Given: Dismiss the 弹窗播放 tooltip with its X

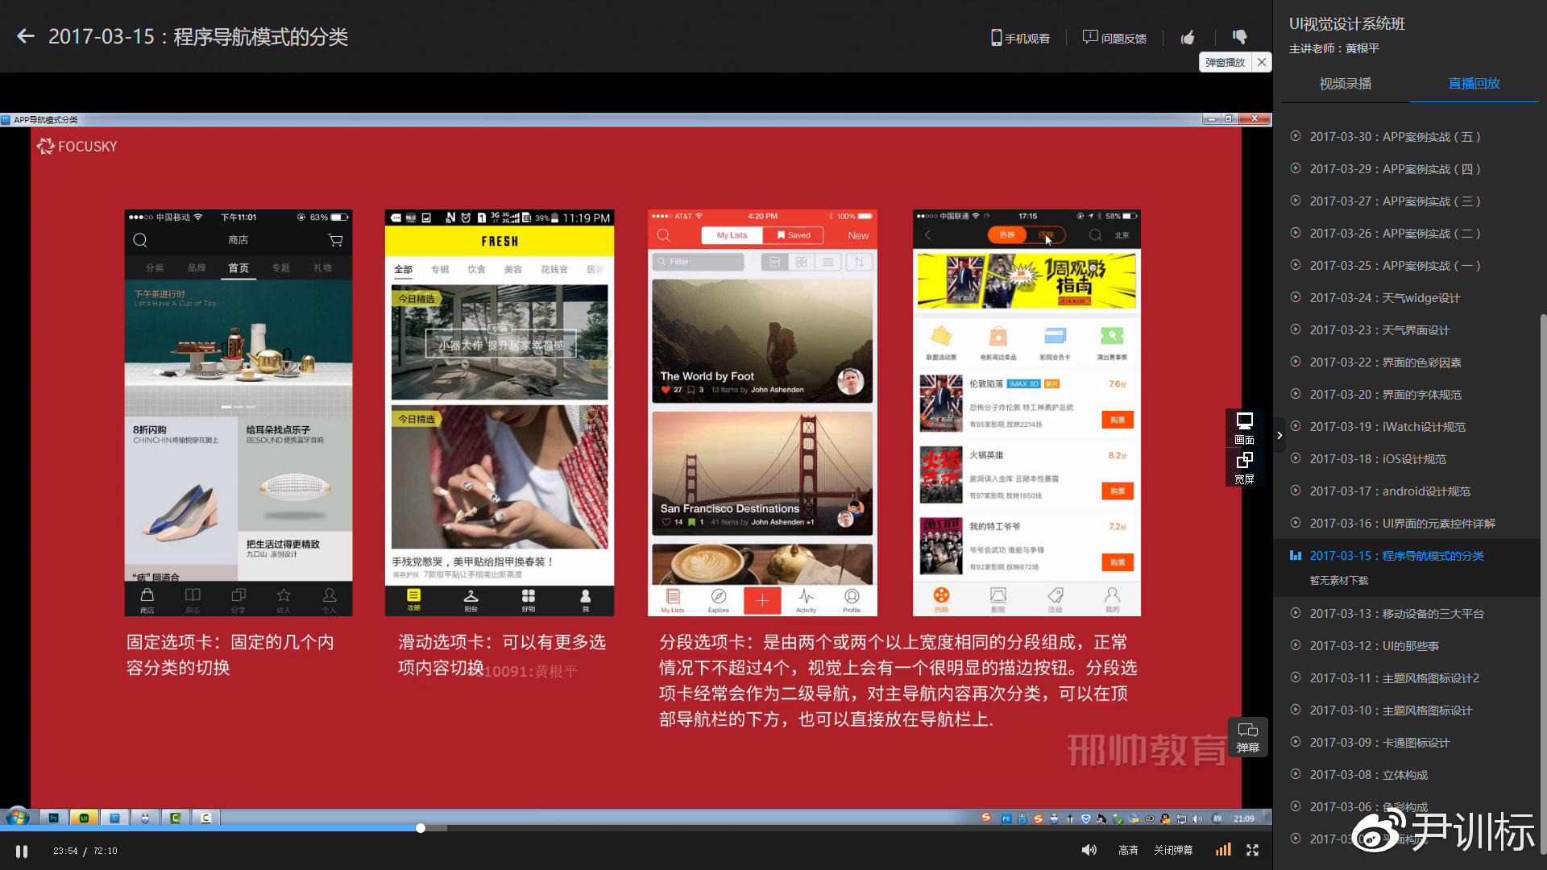Looking at the screenshot, I should [x=1262, y=62].
